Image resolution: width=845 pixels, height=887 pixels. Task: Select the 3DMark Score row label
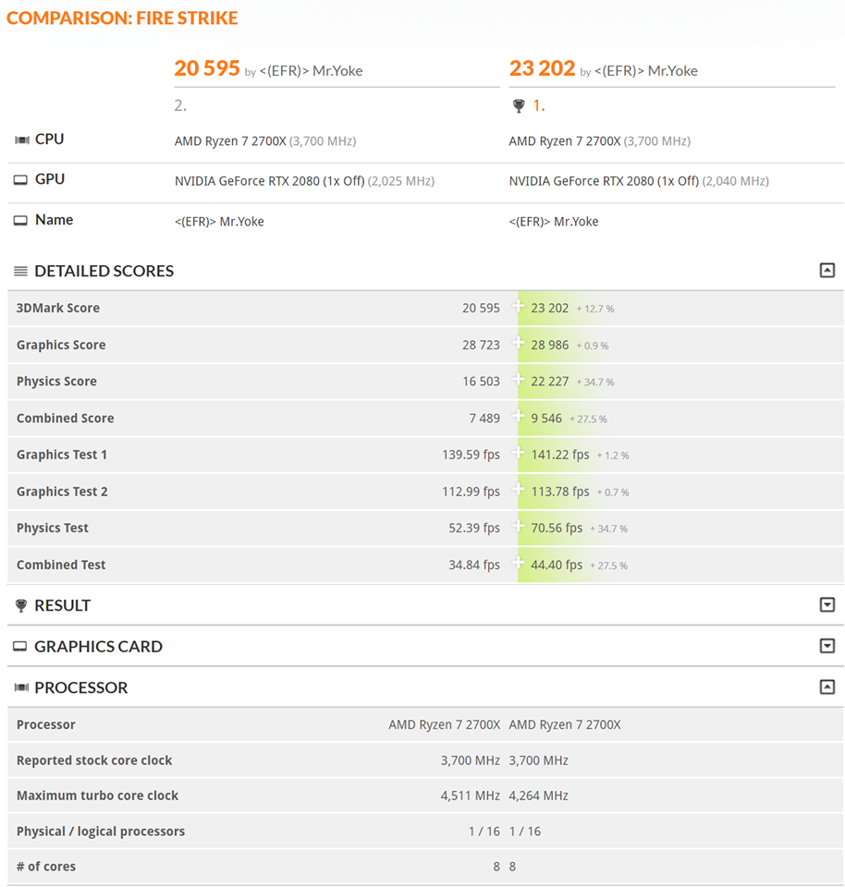tap(57, 308)
